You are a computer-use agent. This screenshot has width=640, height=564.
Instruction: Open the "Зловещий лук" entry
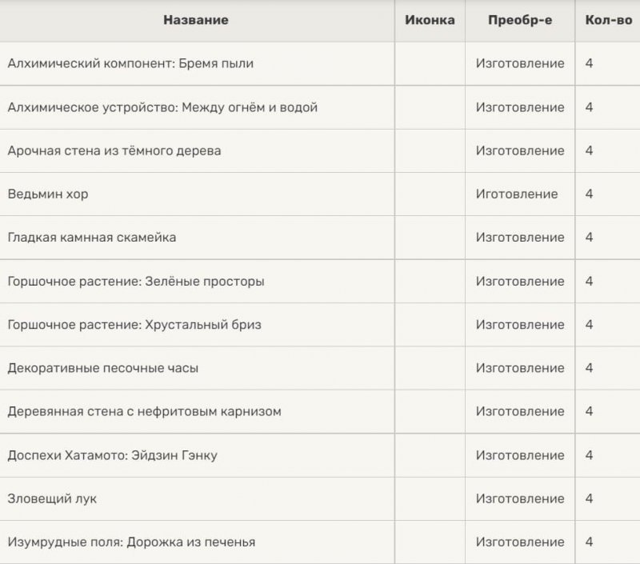coord(52,498)
